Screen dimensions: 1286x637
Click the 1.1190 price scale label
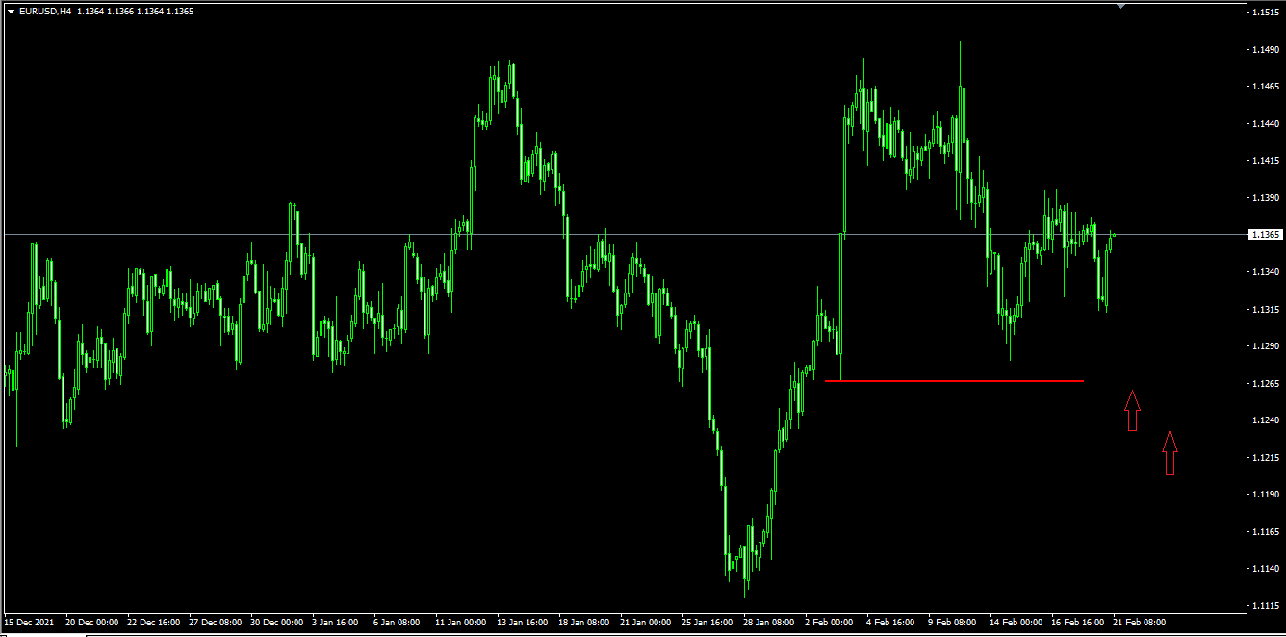[1265, 495]
